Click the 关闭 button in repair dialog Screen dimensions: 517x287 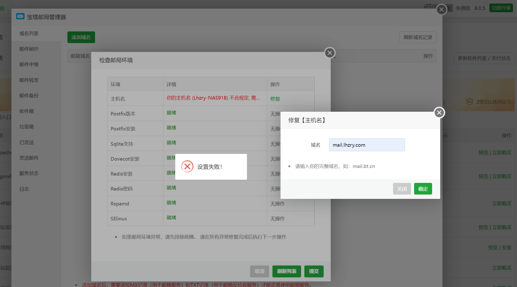(402, 189)
